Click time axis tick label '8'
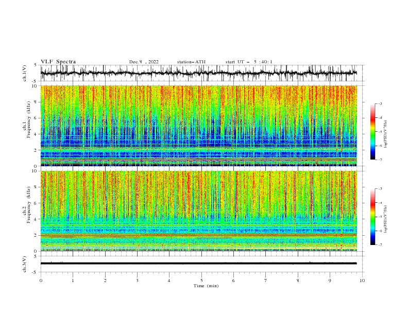 298,281
